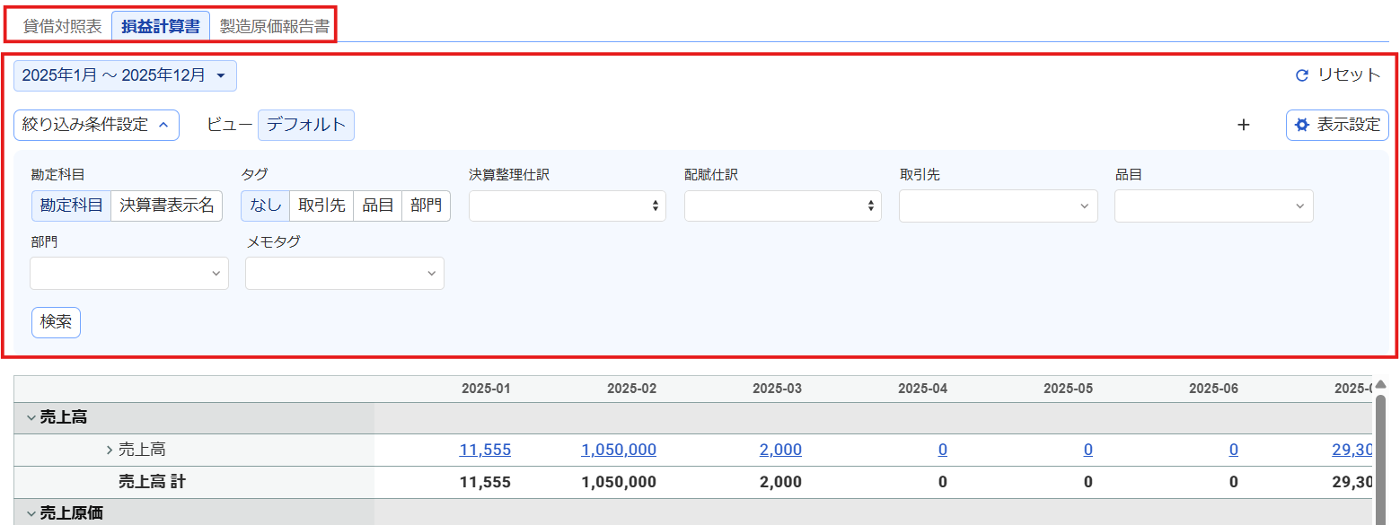
Task: Open the 0 sales link for 2025-05
Action: coord(1088,450)
